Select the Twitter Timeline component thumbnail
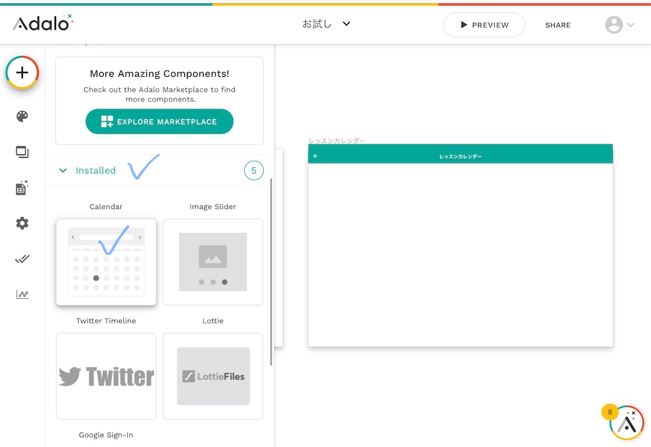Viewport: 651px width, 447px height. point(106,376)
